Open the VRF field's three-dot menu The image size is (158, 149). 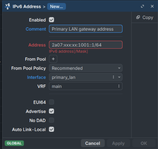click(x=119, y=86)
